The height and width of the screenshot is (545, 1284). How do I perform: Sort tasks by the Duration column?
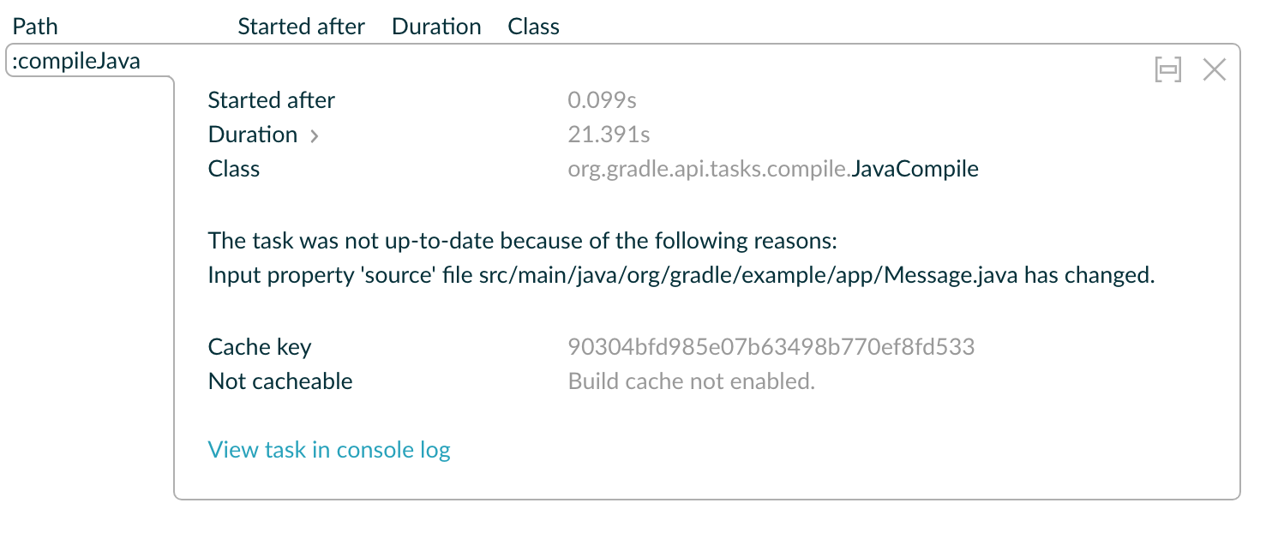[436, 26]
